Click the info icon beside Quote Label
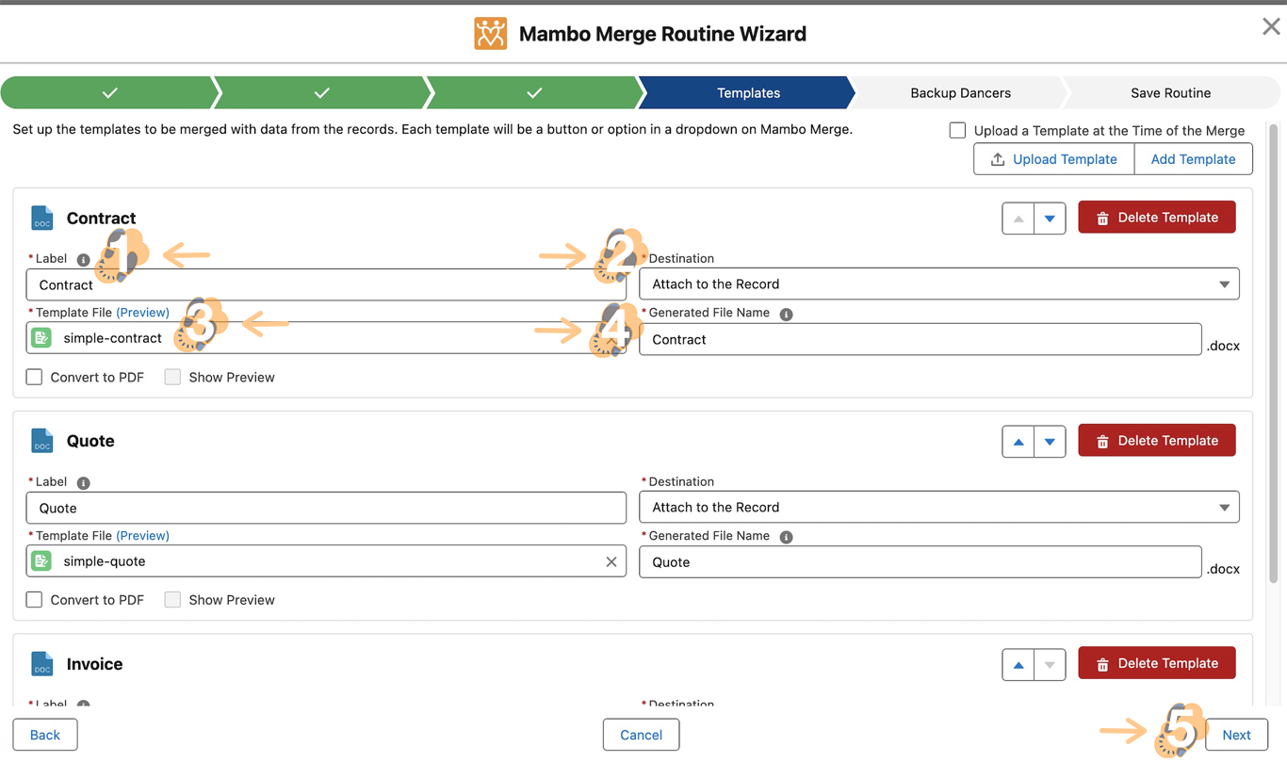This screenshot has height=762, width=1287. [84, 483]
